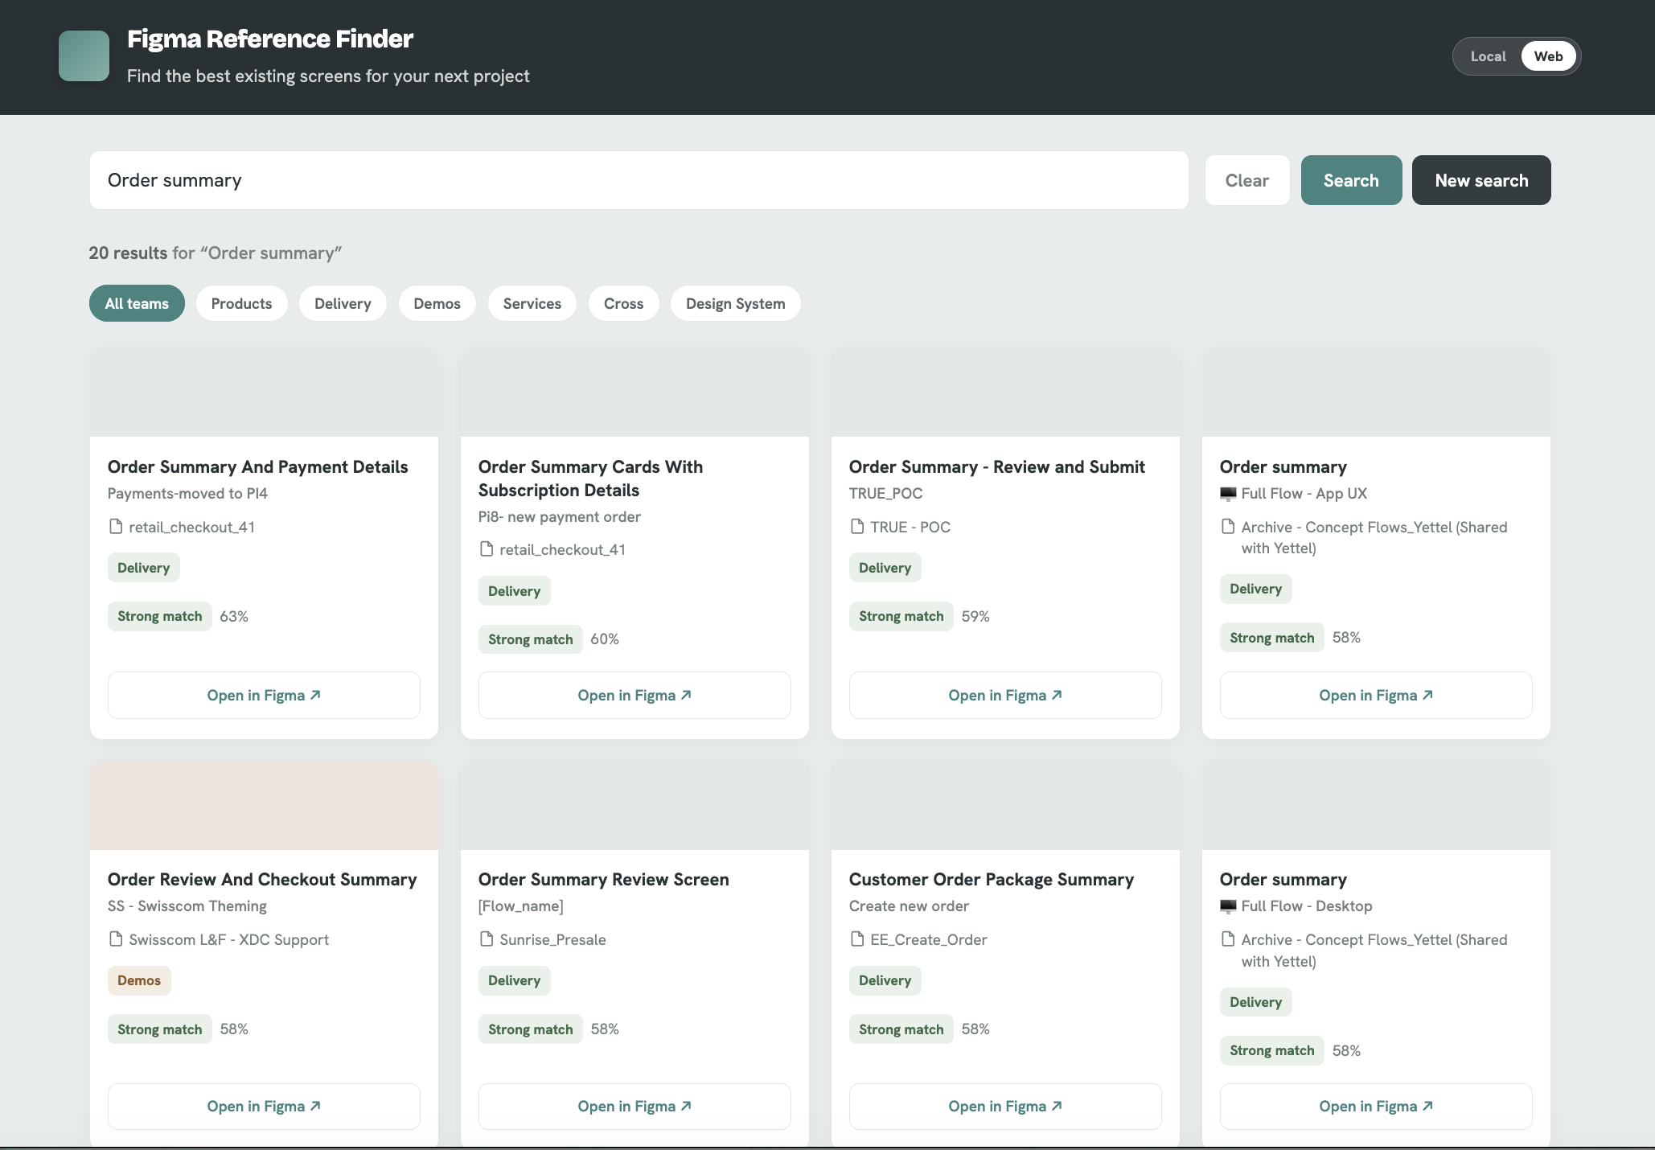1655x1150 pixels.
Task: Click title Customer Order Package Summary
Action: [991, 880]
